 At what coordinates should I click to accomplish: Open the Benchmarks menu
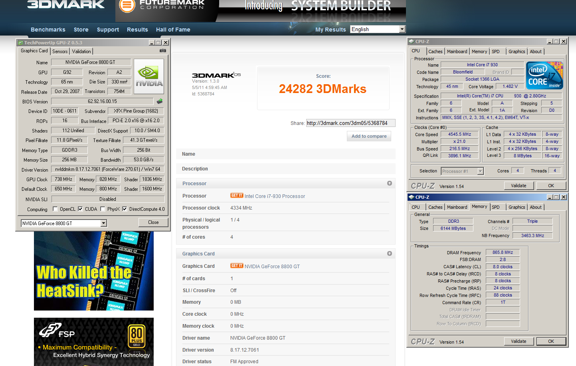(x=48, y=30)
